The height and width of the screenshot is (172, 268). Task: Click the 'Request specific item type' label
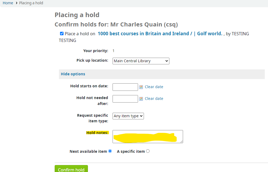(92, 118)
